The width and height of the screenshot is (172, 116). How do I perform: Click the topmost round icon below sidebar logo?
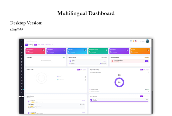tap(21, 47)
